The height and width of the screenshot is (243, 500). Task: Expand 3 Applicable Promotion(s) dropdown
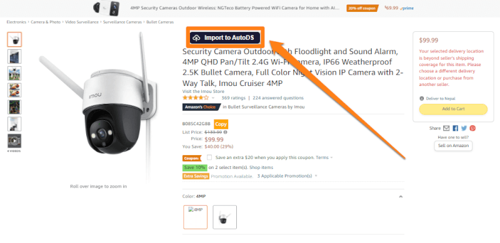(x=316, y=176)
